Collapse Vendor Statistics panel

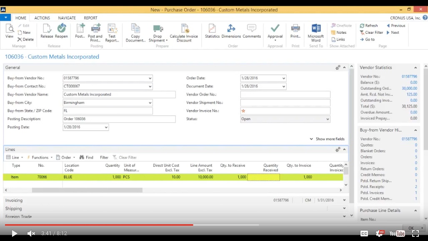[x=415, y=68]
